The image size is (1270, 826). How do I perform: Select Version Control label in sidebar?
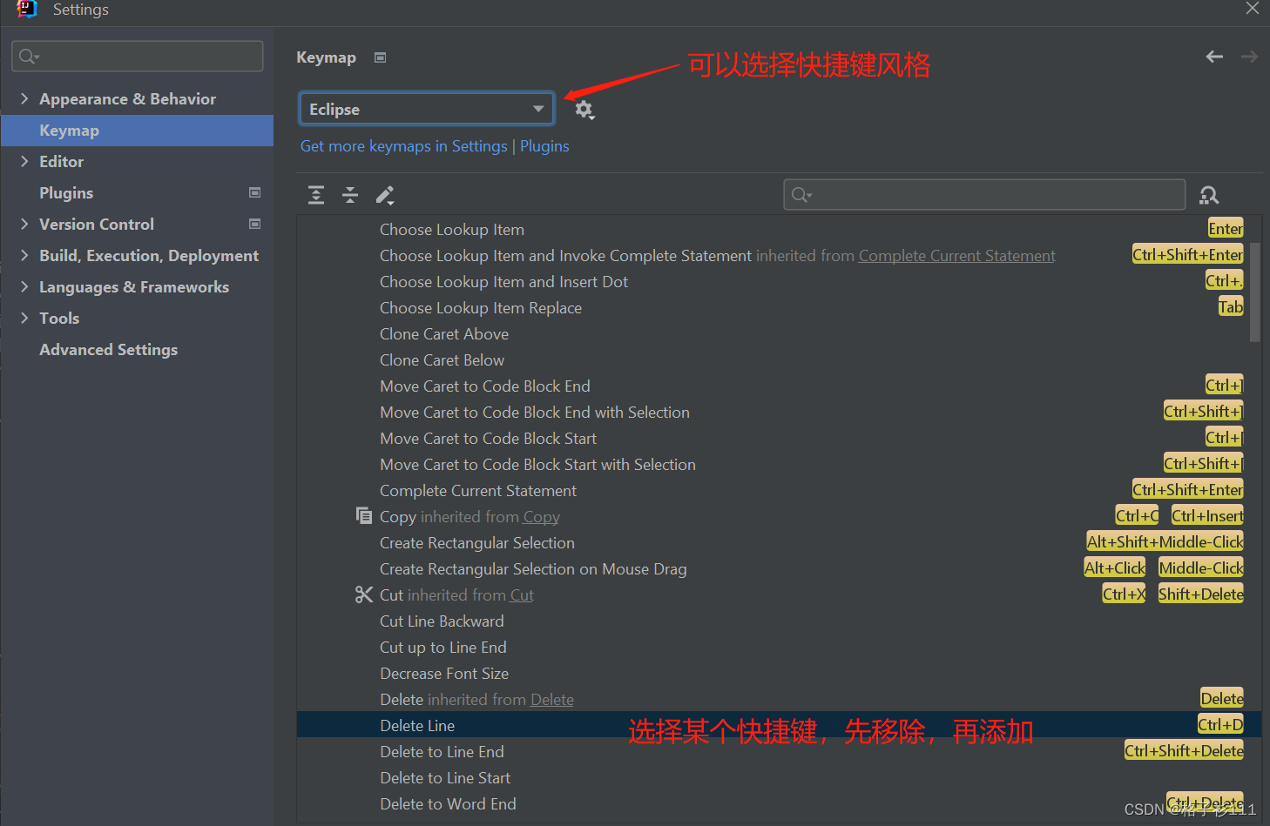point(97,225)
